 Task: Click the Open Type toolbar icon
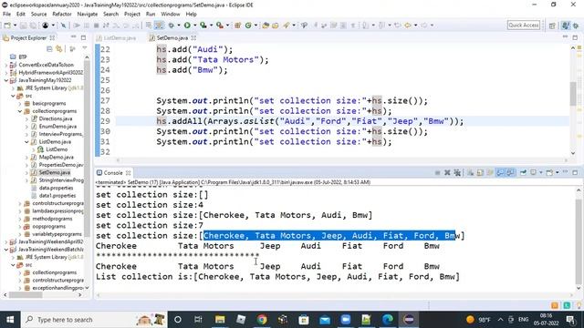(266, 26)
